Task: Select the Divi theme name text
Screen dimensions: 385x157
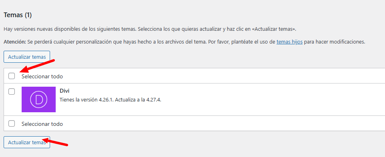Action: (65, 91)
